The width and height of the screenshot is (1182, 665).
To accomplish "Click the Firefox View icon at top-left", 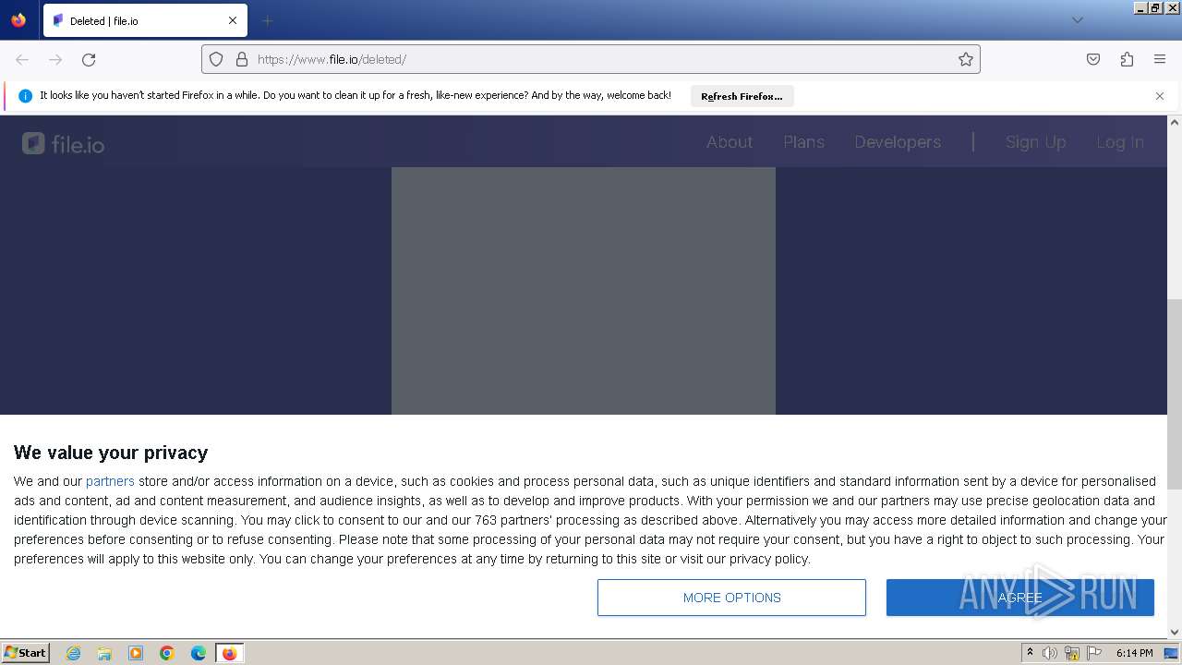I will 18,20.
